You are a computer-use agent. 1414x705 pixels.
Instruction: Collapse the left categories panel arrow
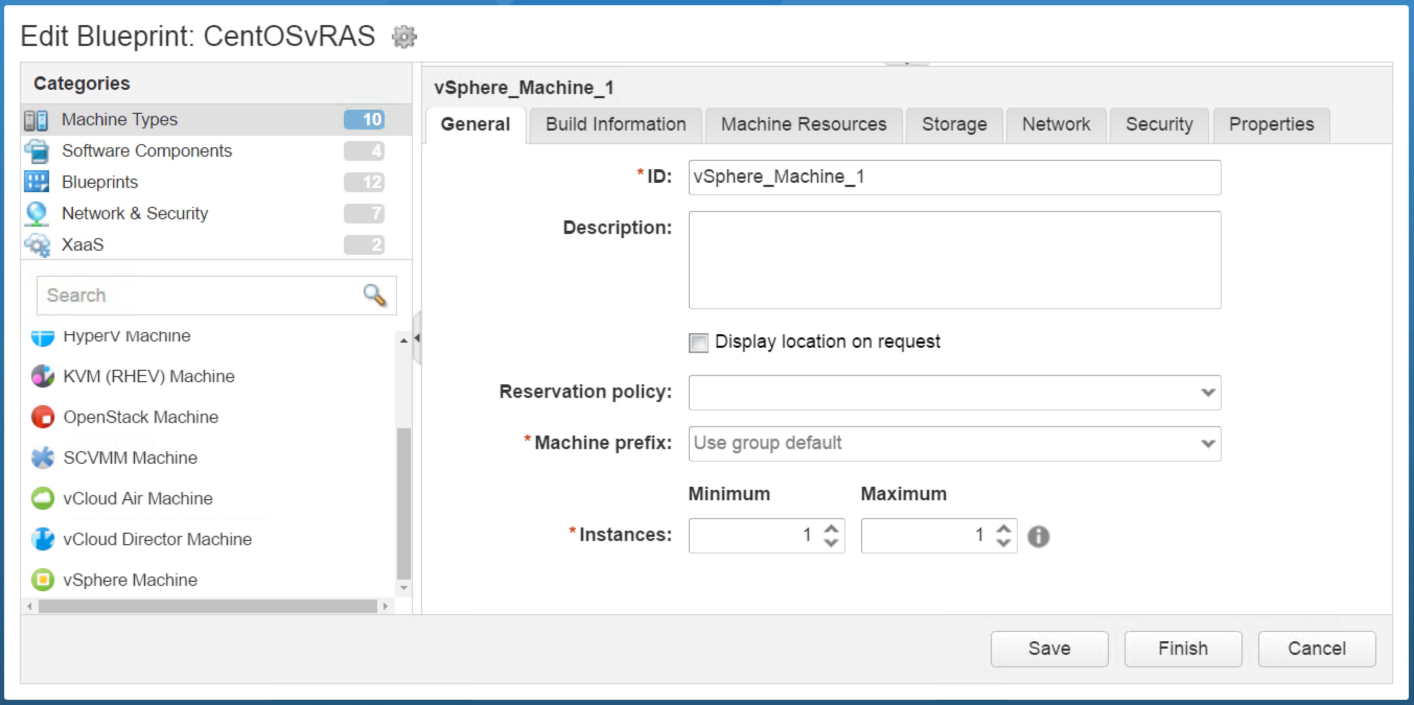pyautogui.click(x=417, y=338)
